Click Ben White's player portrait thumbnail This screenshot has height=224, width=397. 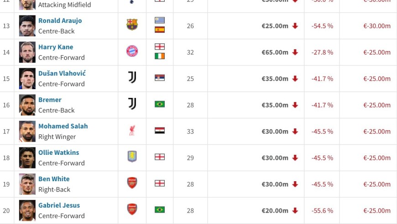pos(27,184)
